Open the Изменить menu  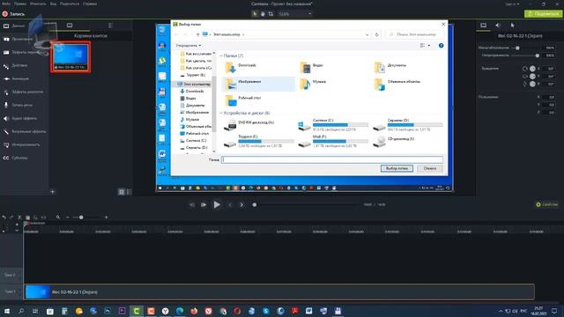pyautogui.click(x=38, y=4)
